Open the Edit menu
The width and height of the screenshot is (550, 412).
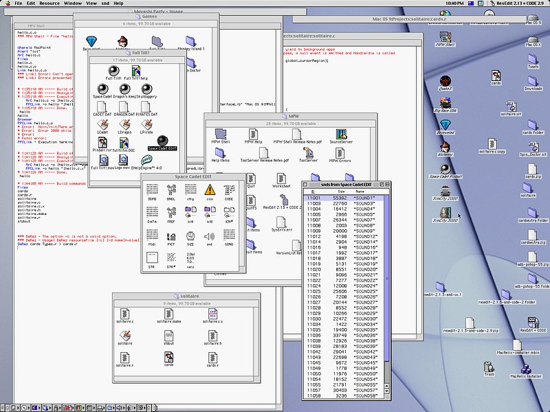click(31, 3)
